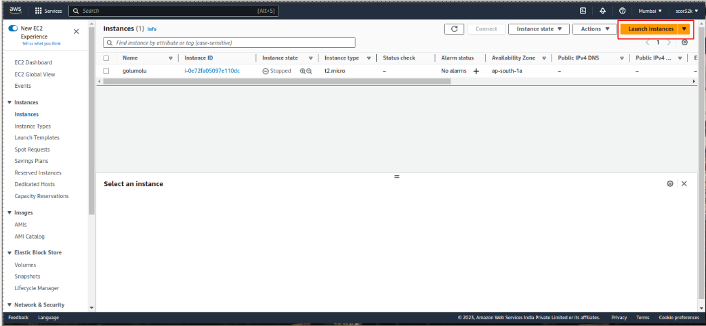Open EC2 Dashboard in sidebar

[33, 62]
